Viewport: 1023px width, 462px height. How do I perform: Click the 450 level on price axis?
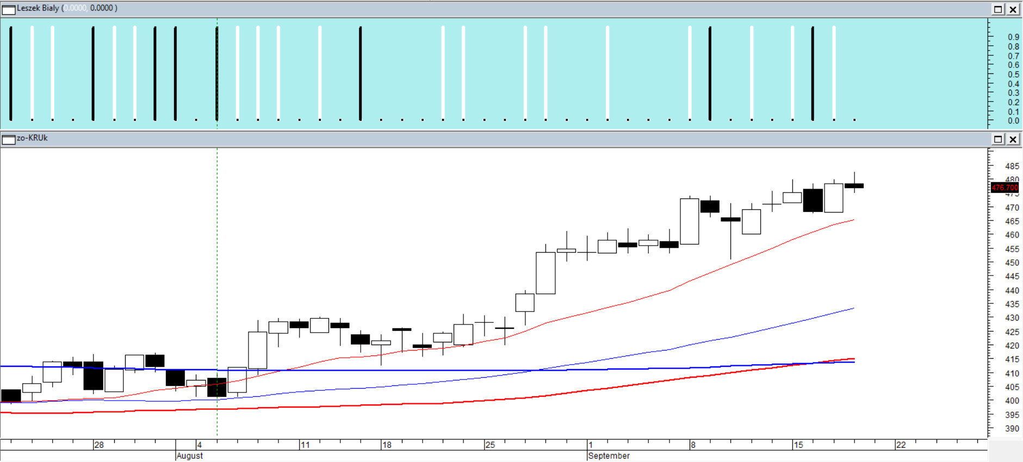coord(1012,263)
